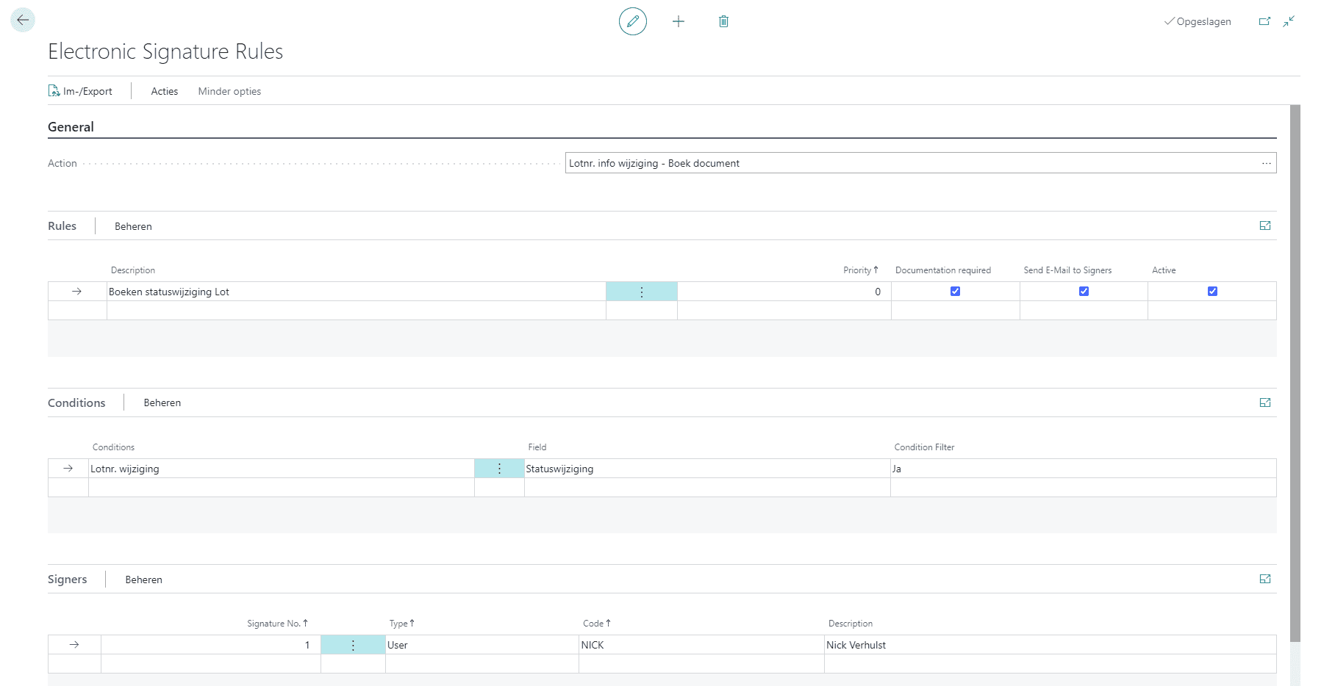Click Minder opties to show fewer options
This screenshot has width=1335, height=686.
tap(229, 91)
